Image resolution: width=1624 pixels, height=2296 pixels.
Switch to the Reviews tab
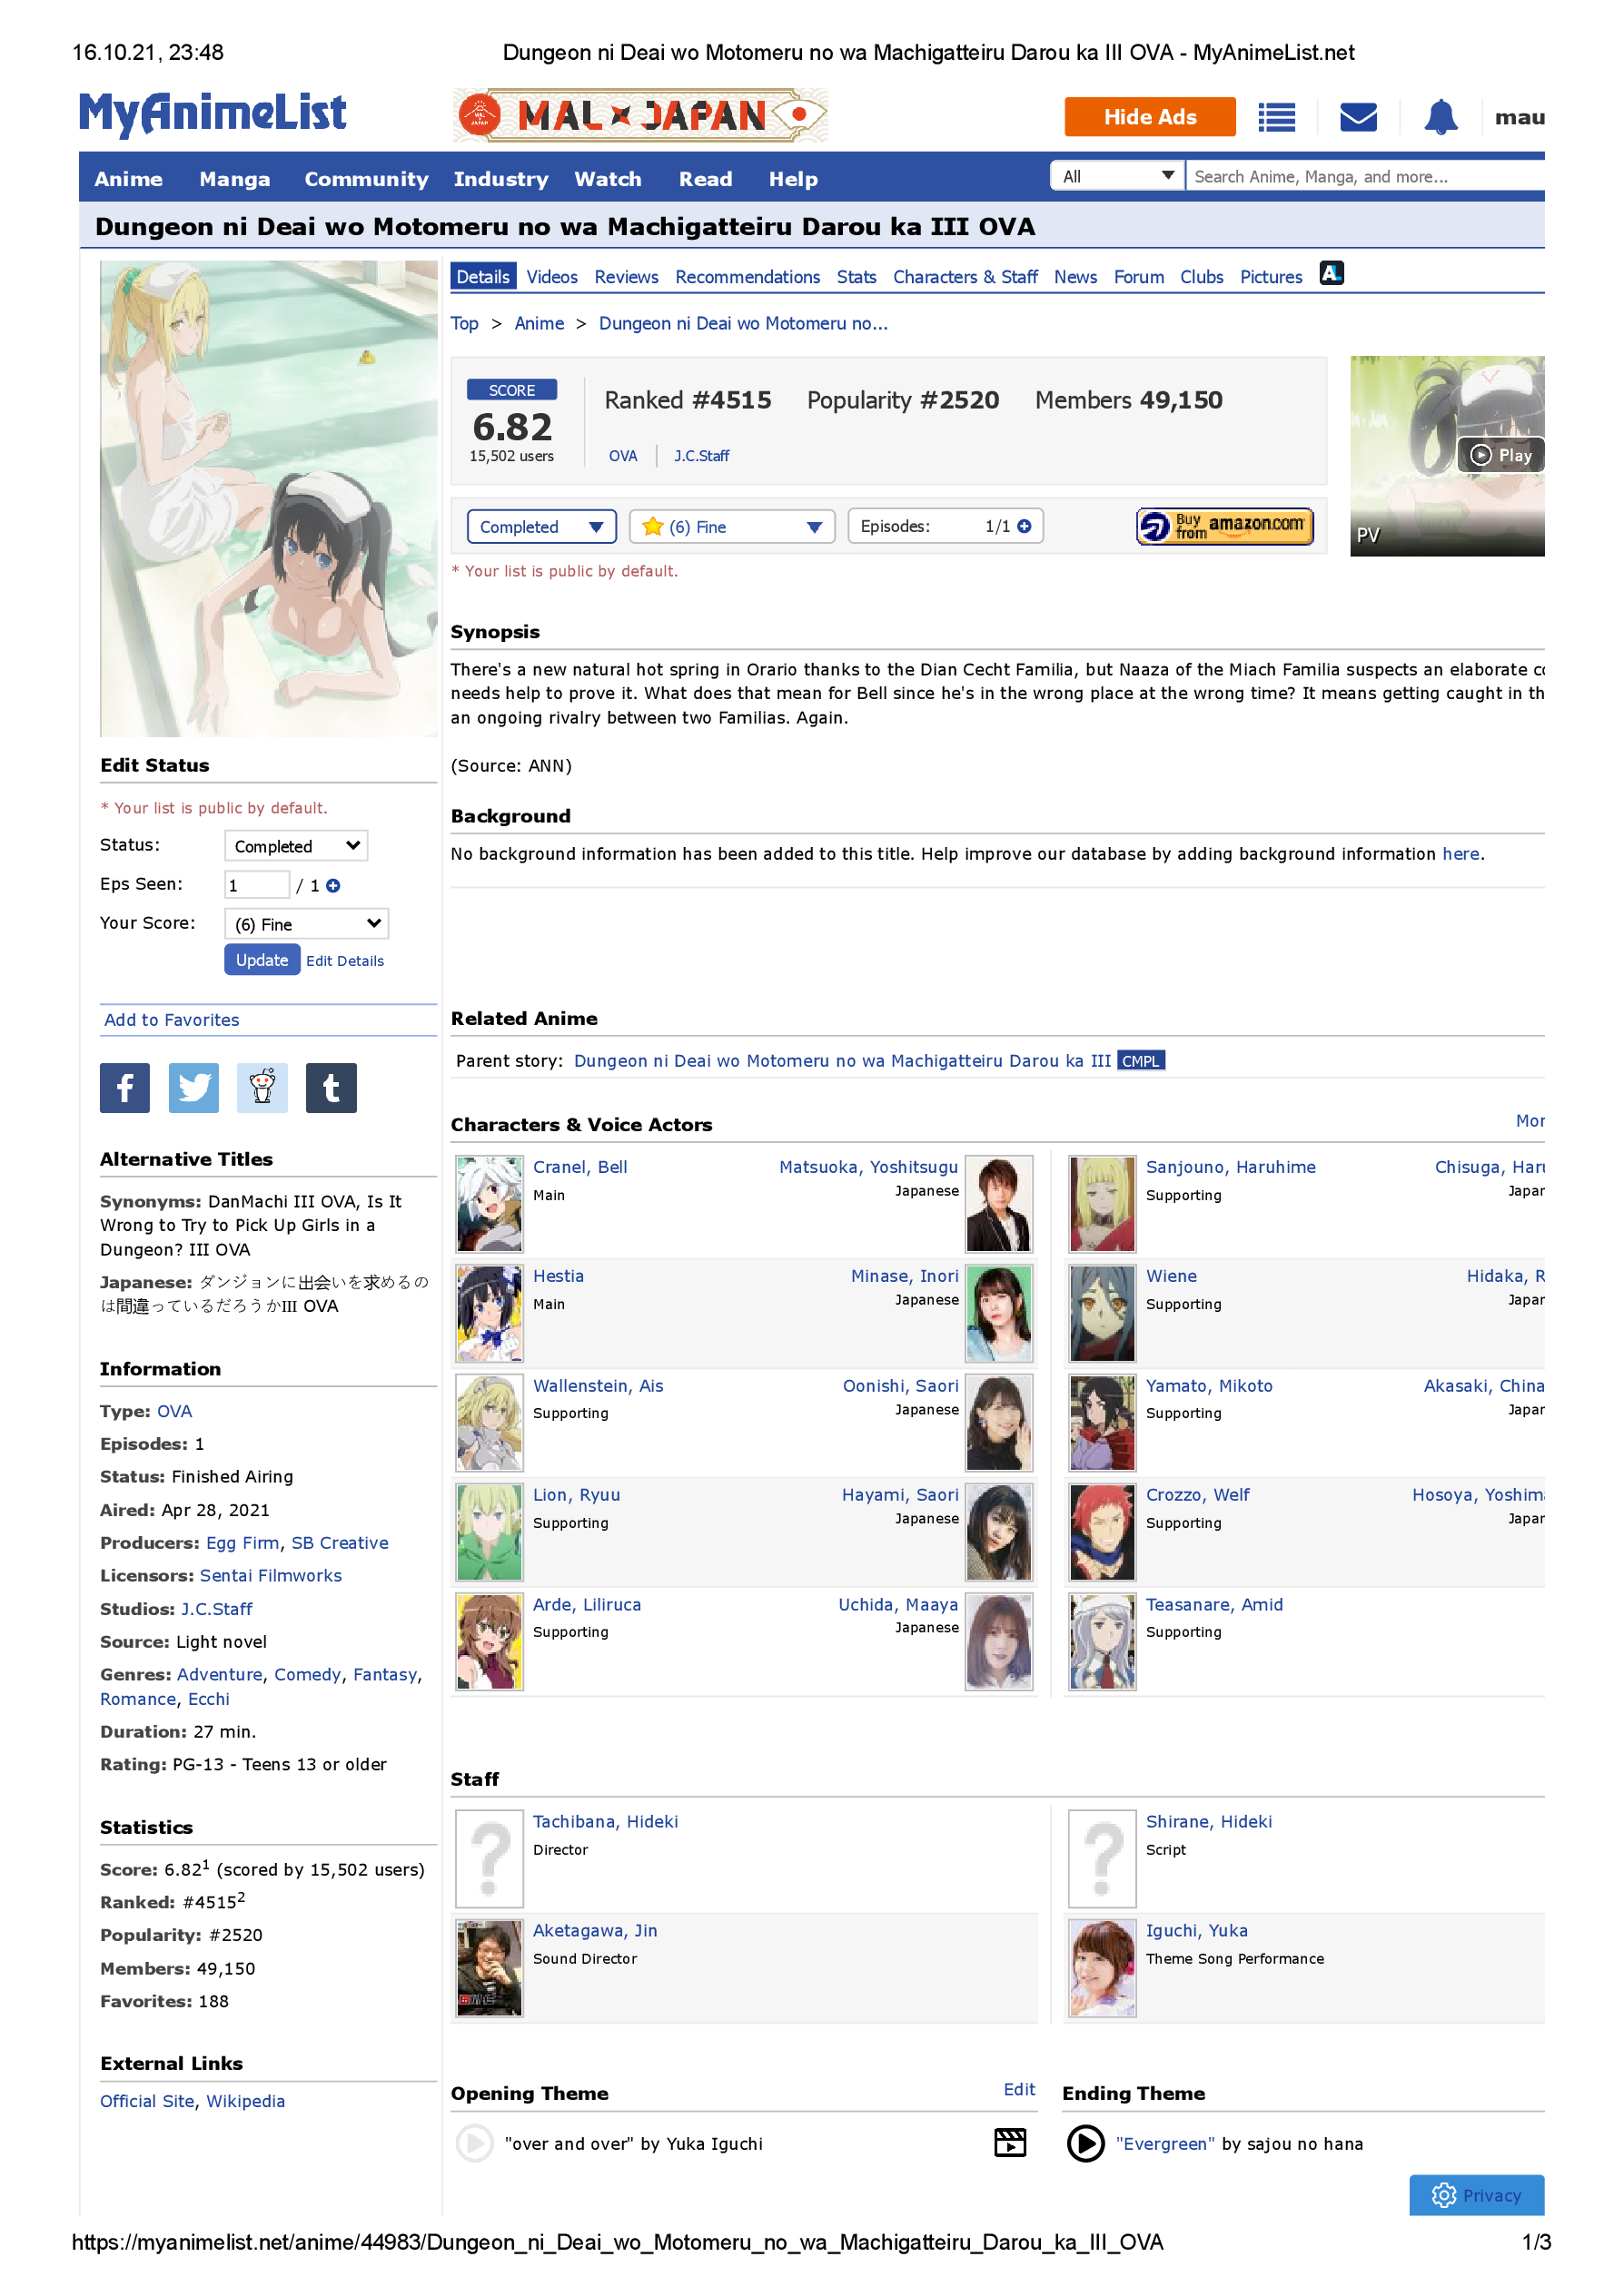tap(627, 277)
